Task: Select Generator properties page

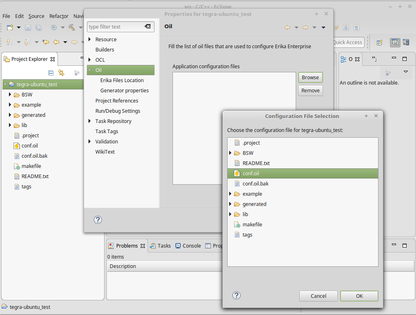Action: (124, 90)
